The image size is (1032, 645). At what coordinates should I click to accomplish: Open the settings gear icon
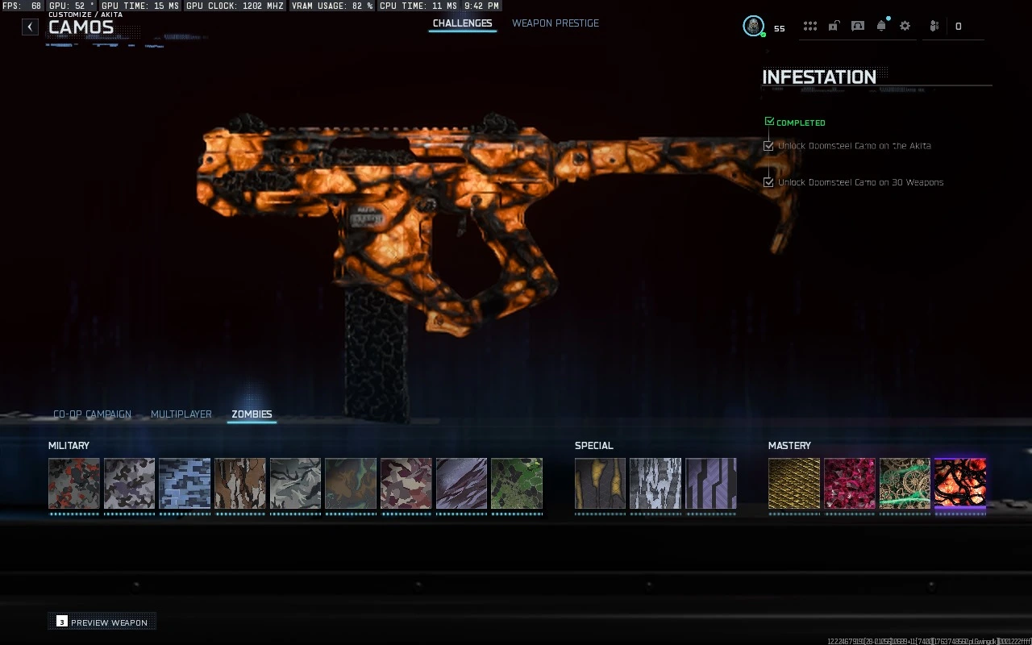(x=905, y=26)
